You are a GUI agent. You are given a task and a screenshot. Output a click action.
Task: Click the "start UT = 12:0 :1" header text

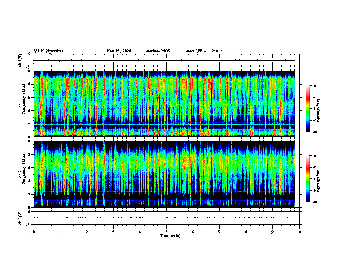206,51
